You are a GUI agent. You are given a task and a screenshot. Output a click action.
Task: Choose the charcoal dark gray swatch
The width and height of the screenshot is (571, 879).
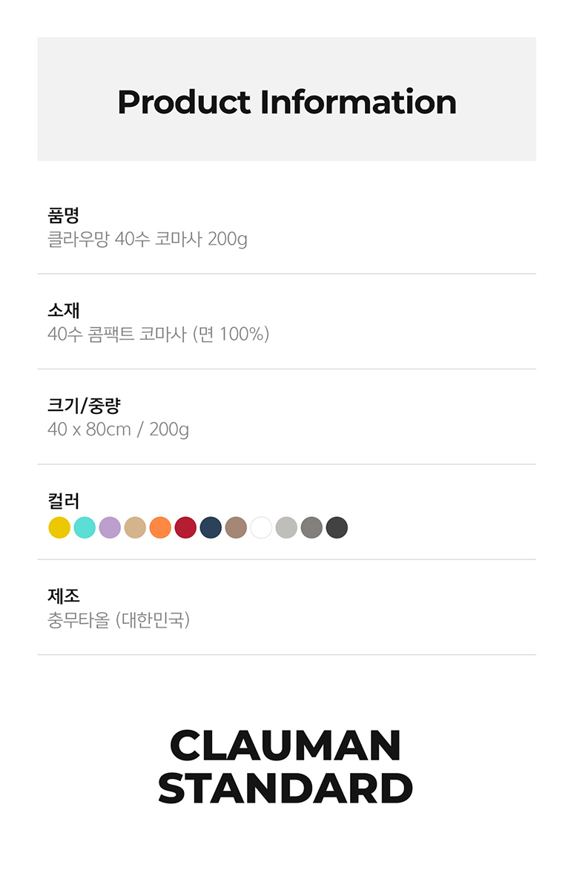pos(337,527)
